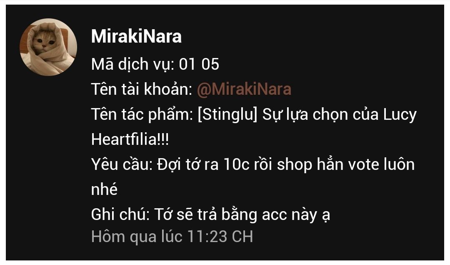This screenshot has height=265, width=450.
Task: Select the word 'shop' in the request line
Action: tap(295, 165)
